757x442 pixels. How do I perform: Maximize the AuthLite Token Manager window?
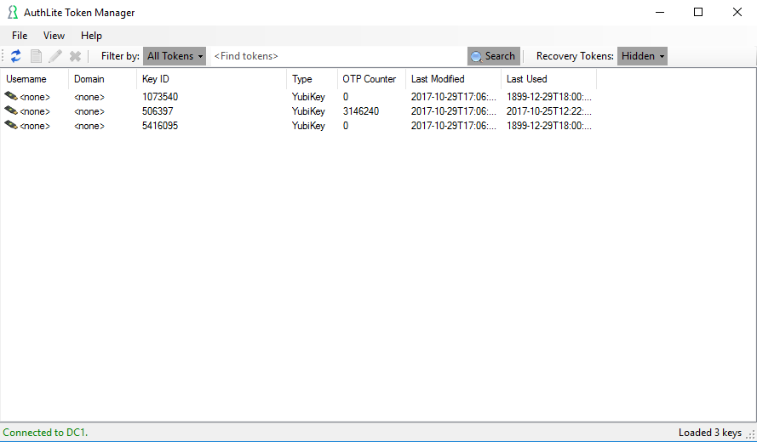coord(698,13)
